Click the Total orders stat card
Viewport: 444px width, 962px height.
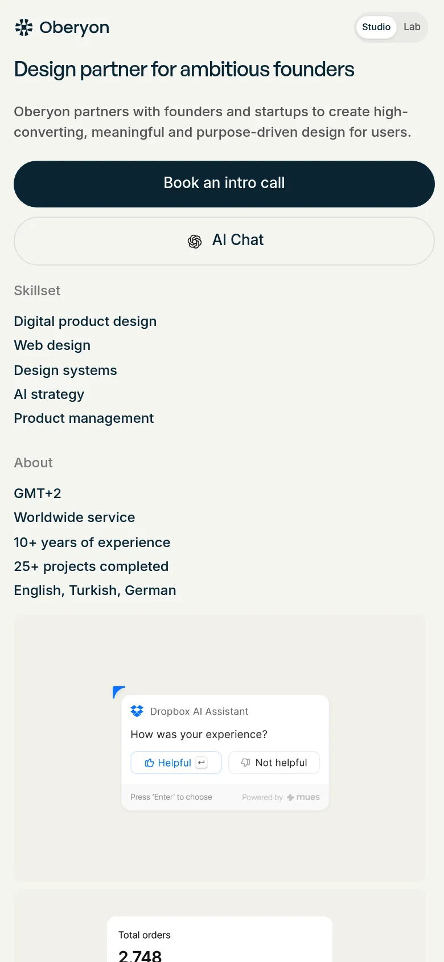point(219,939)
